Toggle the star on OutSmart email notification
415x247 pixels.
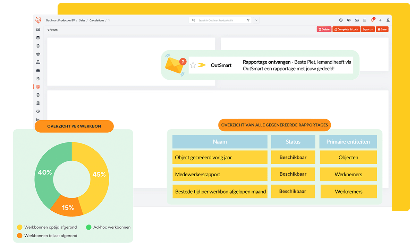(x=193, y=65)
